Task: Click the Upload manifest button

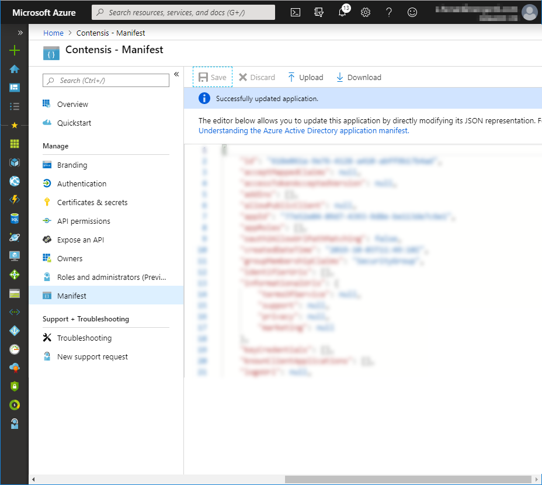Action: pos(305,77)
